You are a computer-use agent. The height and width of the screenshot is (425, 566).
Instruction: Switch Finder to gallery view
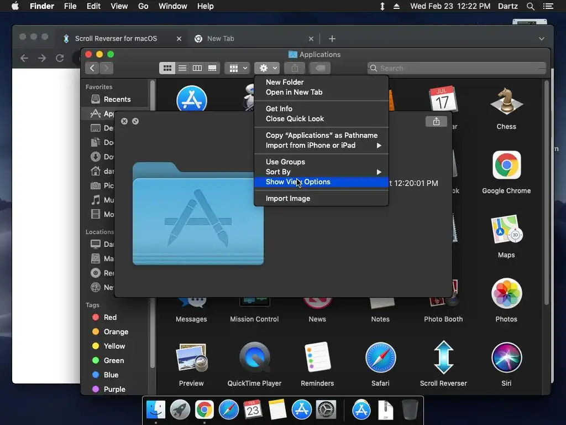(x=212, y=68)
